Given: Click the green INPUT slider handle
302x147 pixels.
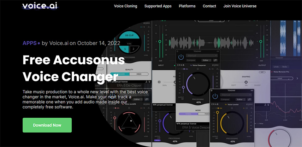Looking at the screenshot, I should pos(160,41).
